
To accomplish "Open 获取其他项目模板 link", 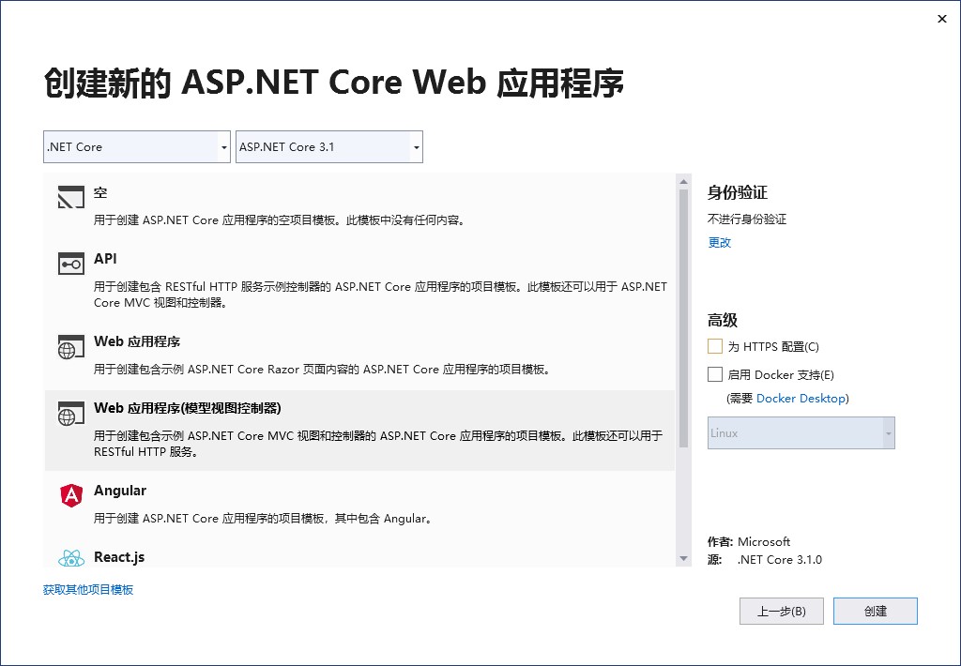I will point(88,589).
